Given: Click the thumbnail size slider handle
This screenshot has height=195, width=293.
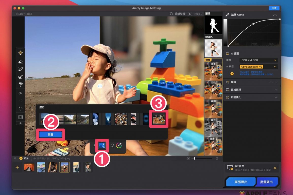Looking at the screenshot, I should (x=195, y=159).
